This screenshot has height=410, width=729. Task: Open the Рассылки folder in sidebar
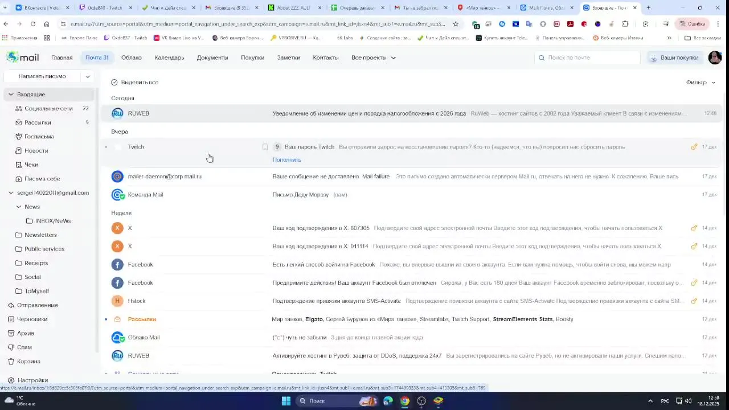click(38, 122)
